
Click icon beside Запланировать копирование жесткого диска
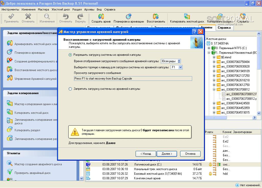(x=10, y=121)
